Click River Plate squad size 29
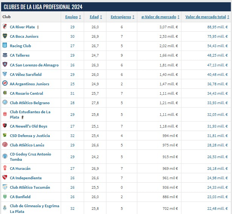232x214 pixels. [72, 27]
